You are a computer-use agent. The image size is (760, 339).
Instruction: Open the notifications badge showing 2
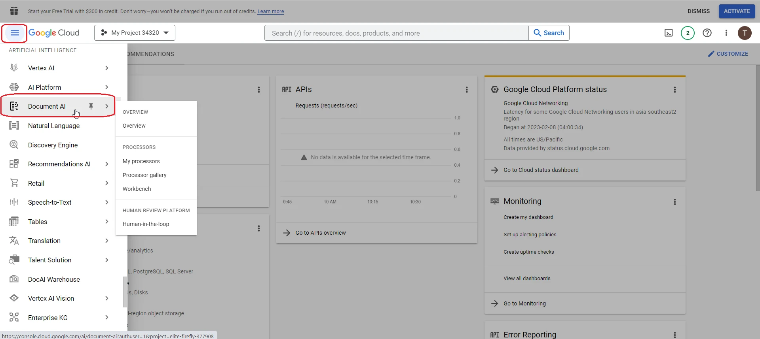tap(688, 33)
